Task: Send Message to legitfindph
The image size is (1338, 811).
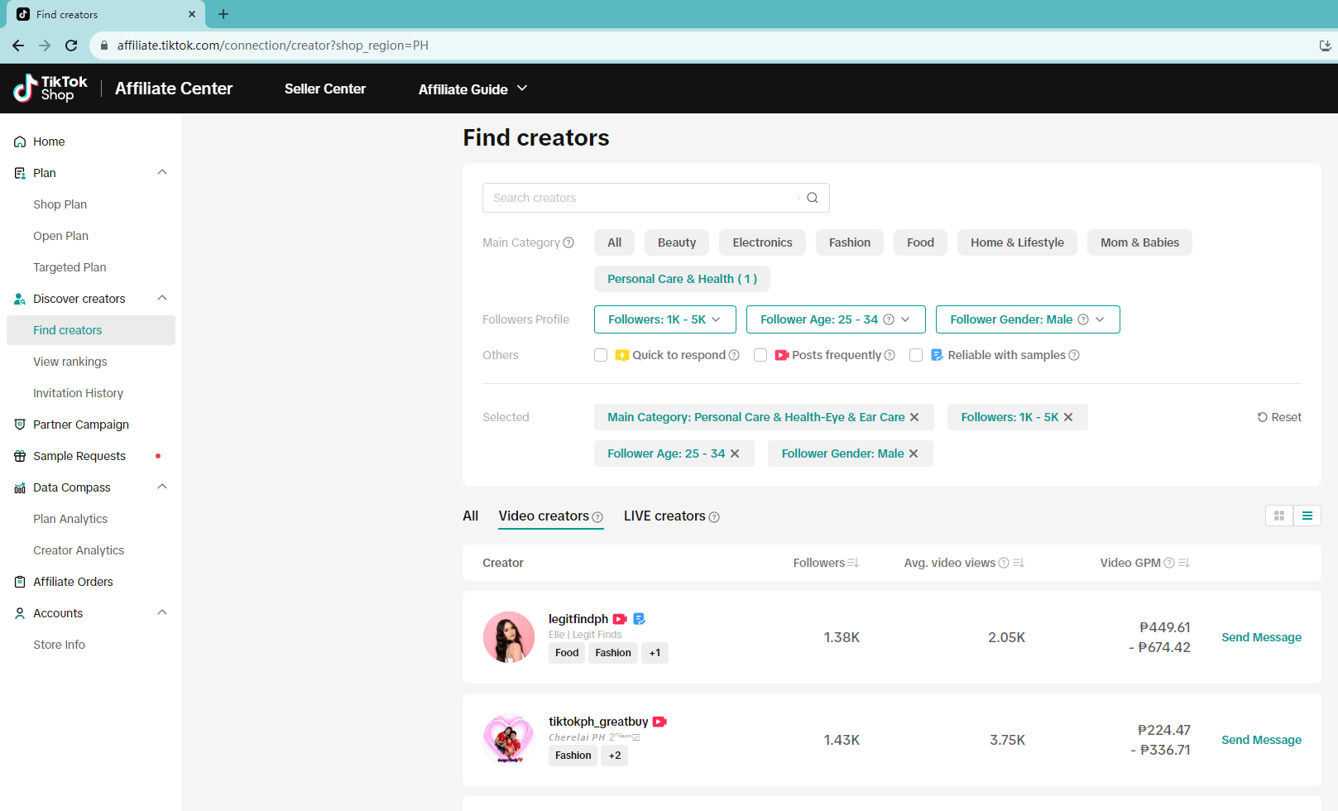Action: coord(1261,637)
